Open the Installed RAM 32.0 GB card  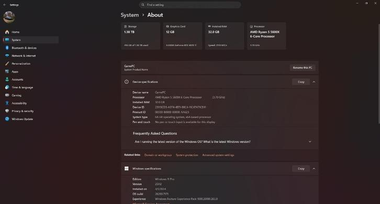click(225, 36)
